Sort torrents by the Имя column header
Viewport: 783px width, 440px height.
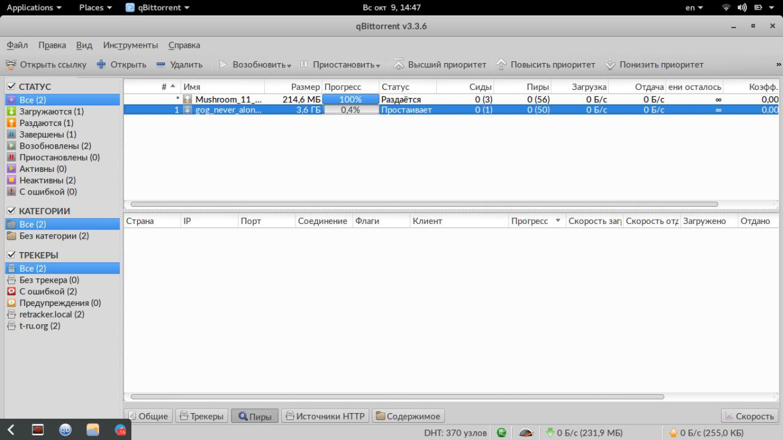pyautogui.click(x=223, y=87)
